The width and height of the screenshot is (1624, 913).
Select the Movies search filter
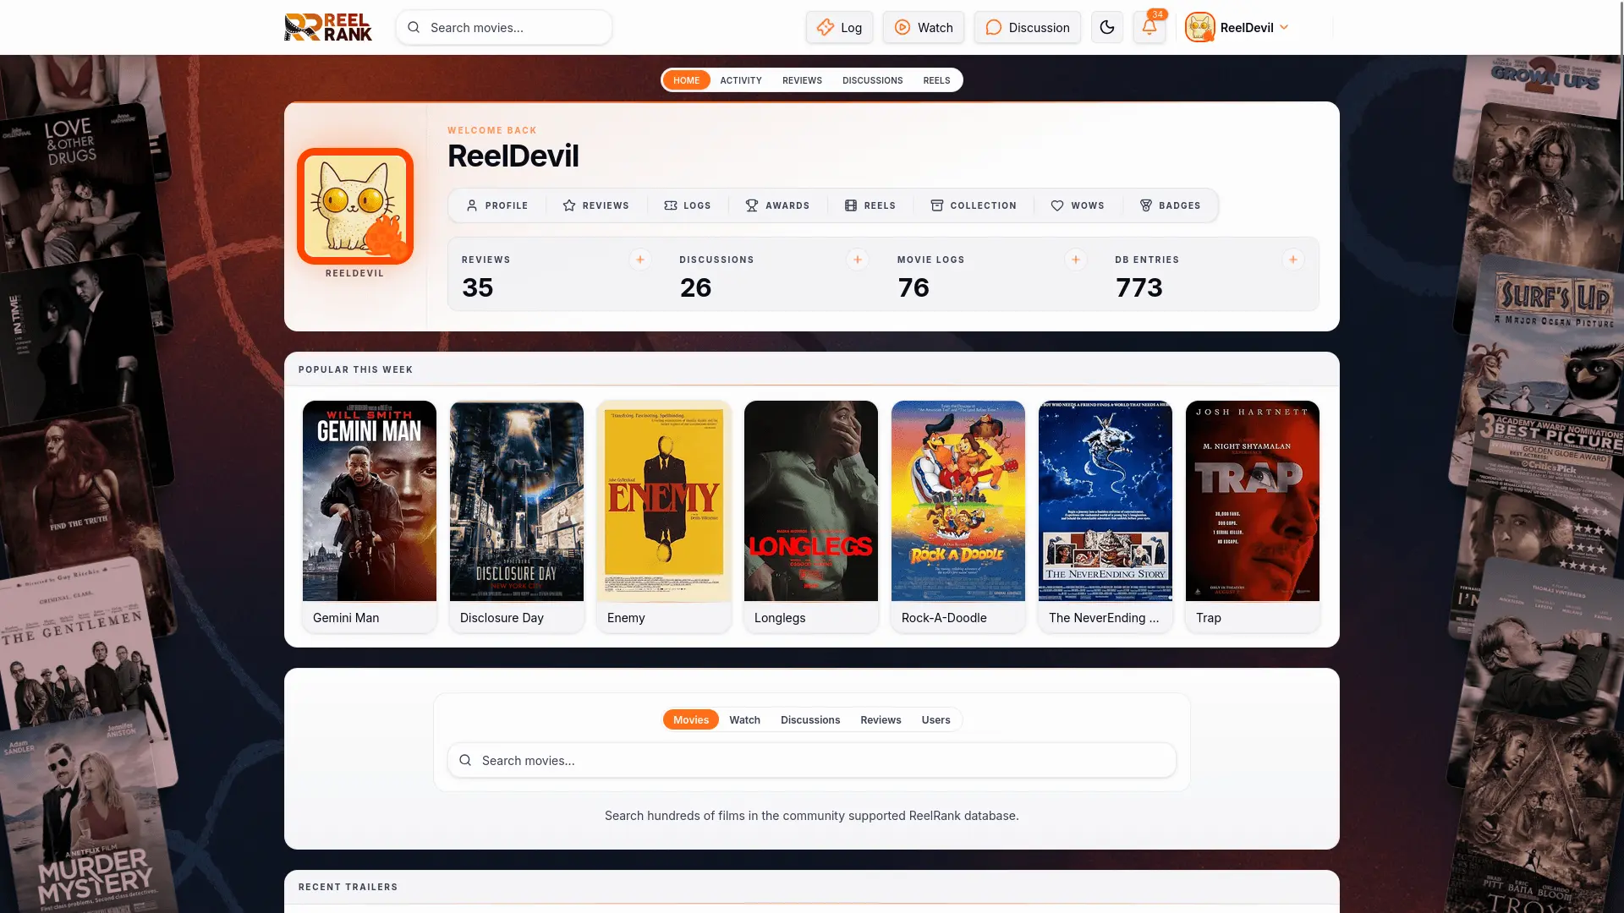[691, 719]
